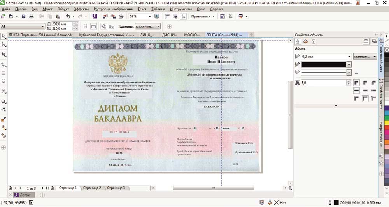Screen dimensions: 389x207
Task: Choose the round corners option
Action: click(365, 83)
